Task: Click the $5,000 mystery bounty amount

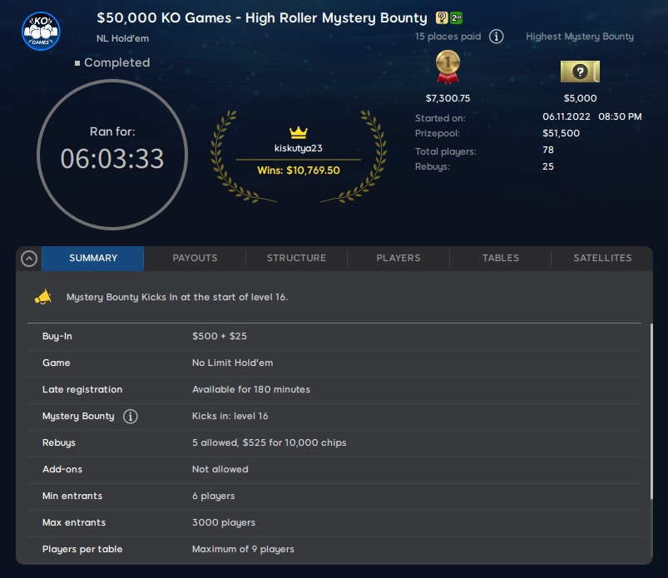Action: coord(580,98)
